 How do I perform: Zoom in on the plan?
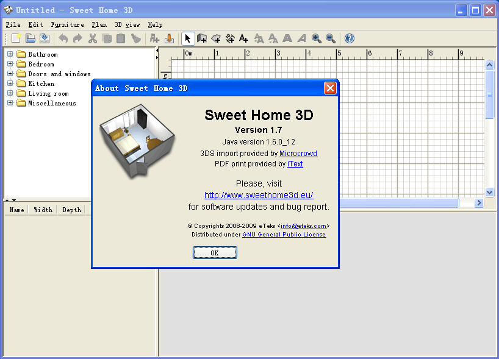click(x=316, y=38)
